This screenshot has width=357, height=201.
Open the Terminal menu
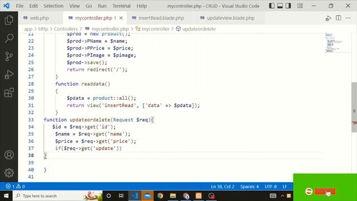point(122,6)
